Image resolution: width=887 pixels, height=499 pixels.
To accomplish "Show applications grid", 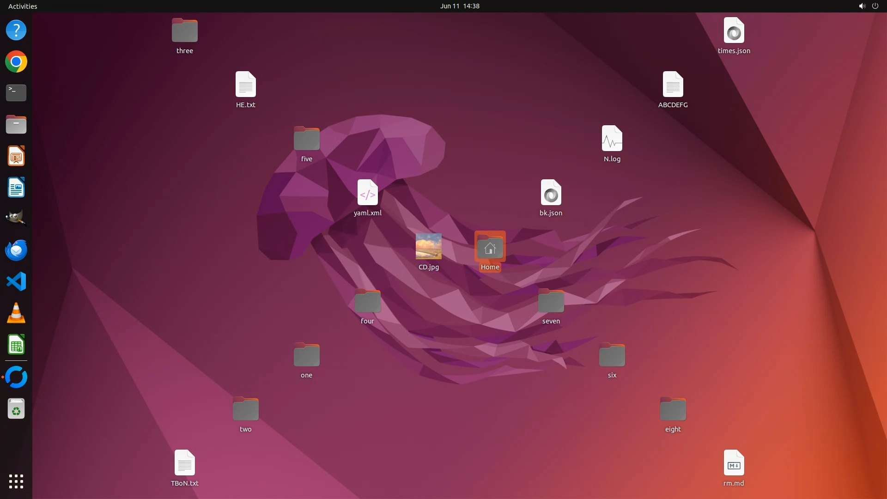I will coord(16,481).
